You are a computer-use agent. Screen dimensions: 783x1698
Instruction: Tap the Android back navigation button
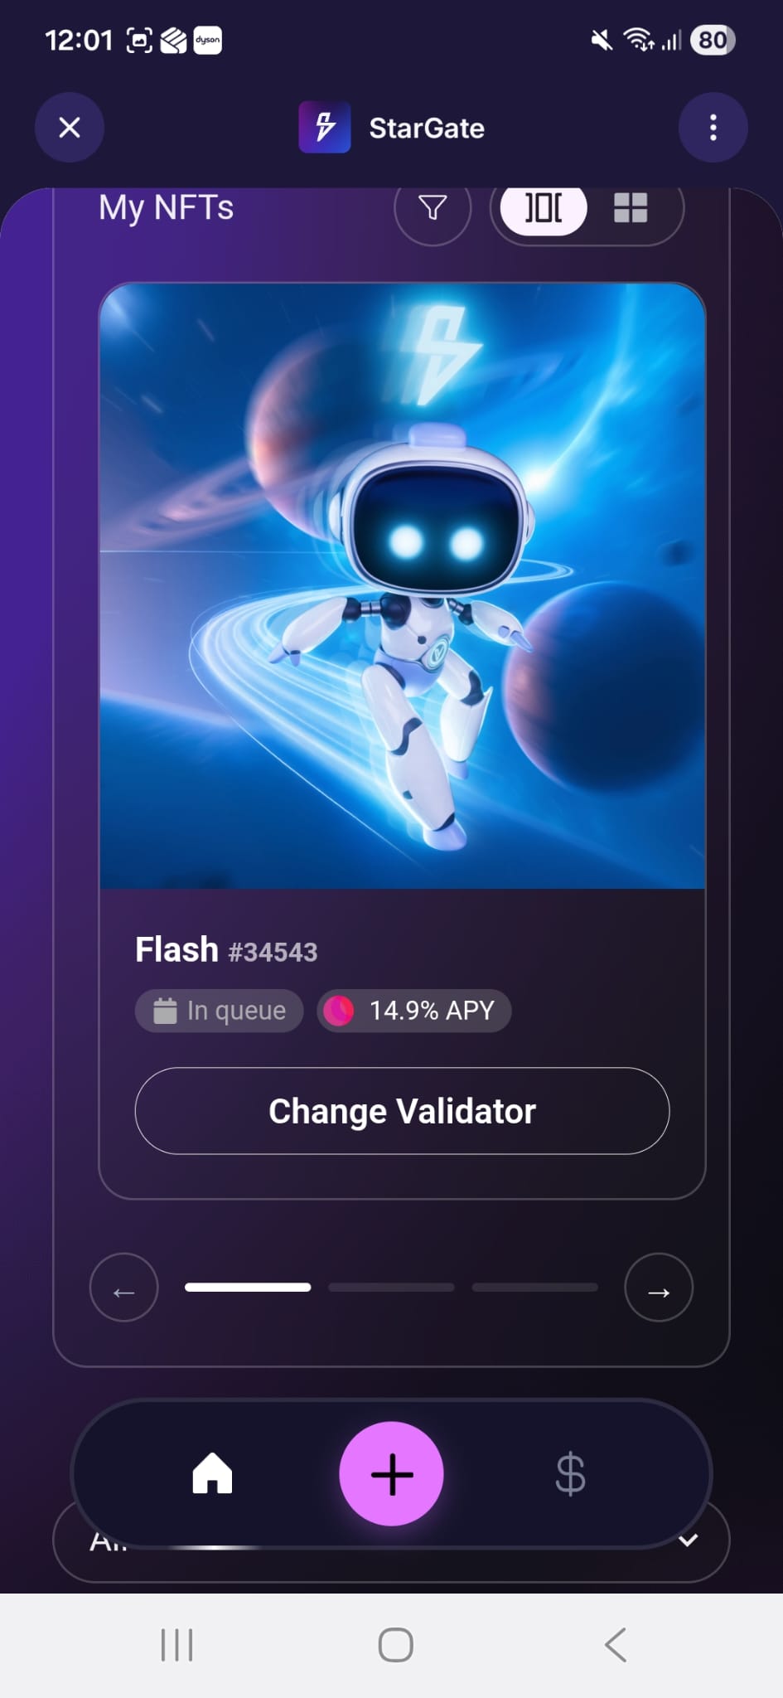pos(615,1645)
